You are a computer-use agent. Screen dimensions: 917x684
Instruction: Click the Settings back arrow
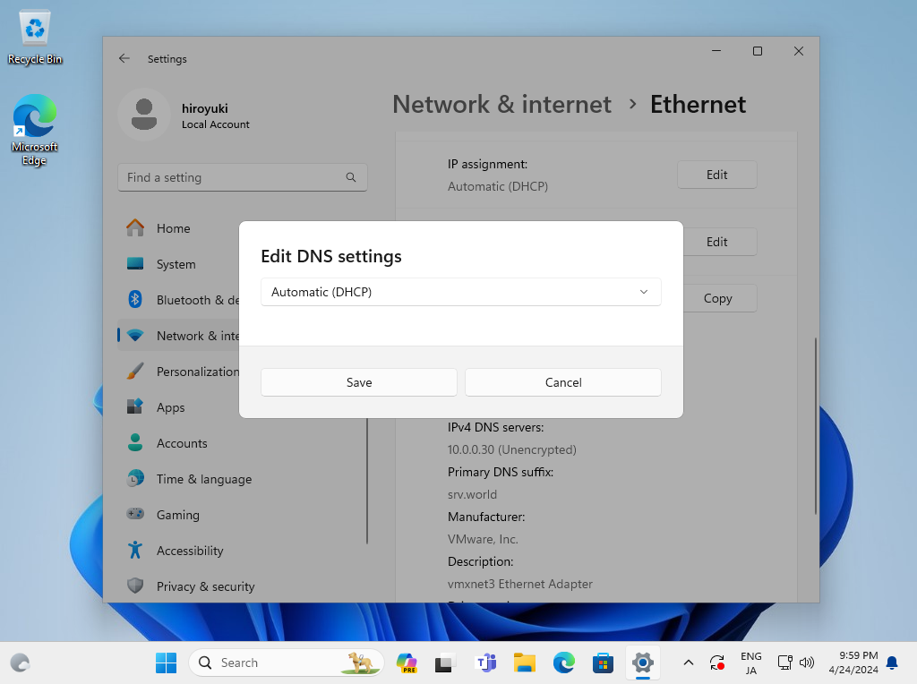point(124,59)
